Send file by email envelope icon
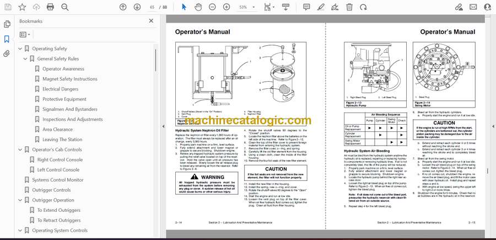 (x=473, y=7)
